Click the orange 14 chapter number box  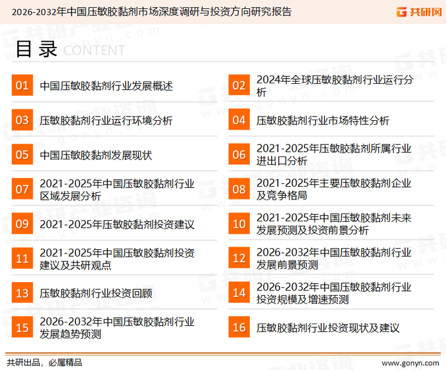pyautogui.click(x=239, y=293)
